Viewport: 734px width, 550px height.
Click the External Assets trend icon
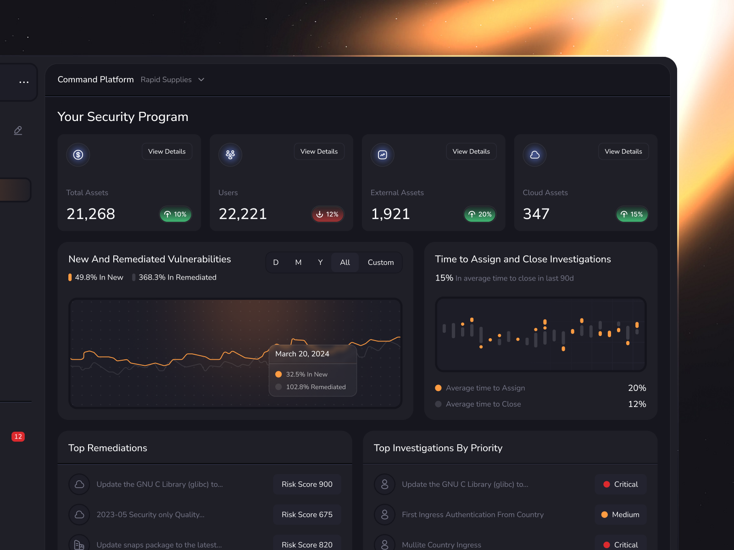382,155
